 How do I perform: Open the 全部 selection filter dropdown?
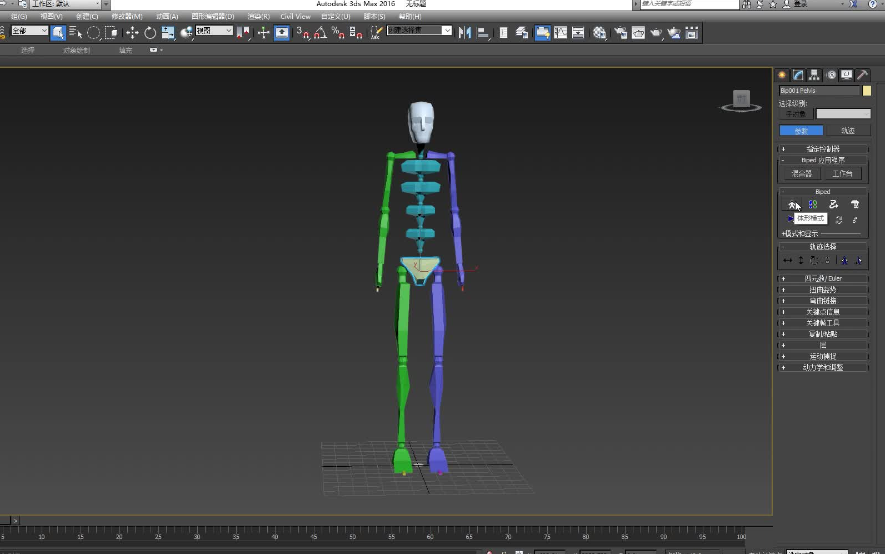pos(29,31)
